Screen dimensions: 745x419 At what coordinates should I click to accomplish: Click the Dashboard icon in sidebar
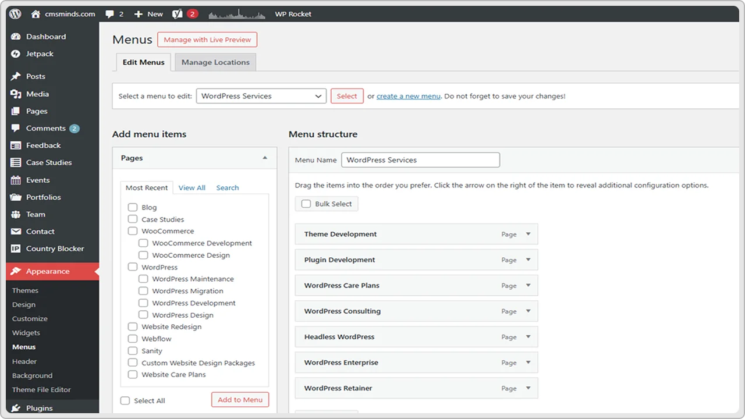point(16,36)
